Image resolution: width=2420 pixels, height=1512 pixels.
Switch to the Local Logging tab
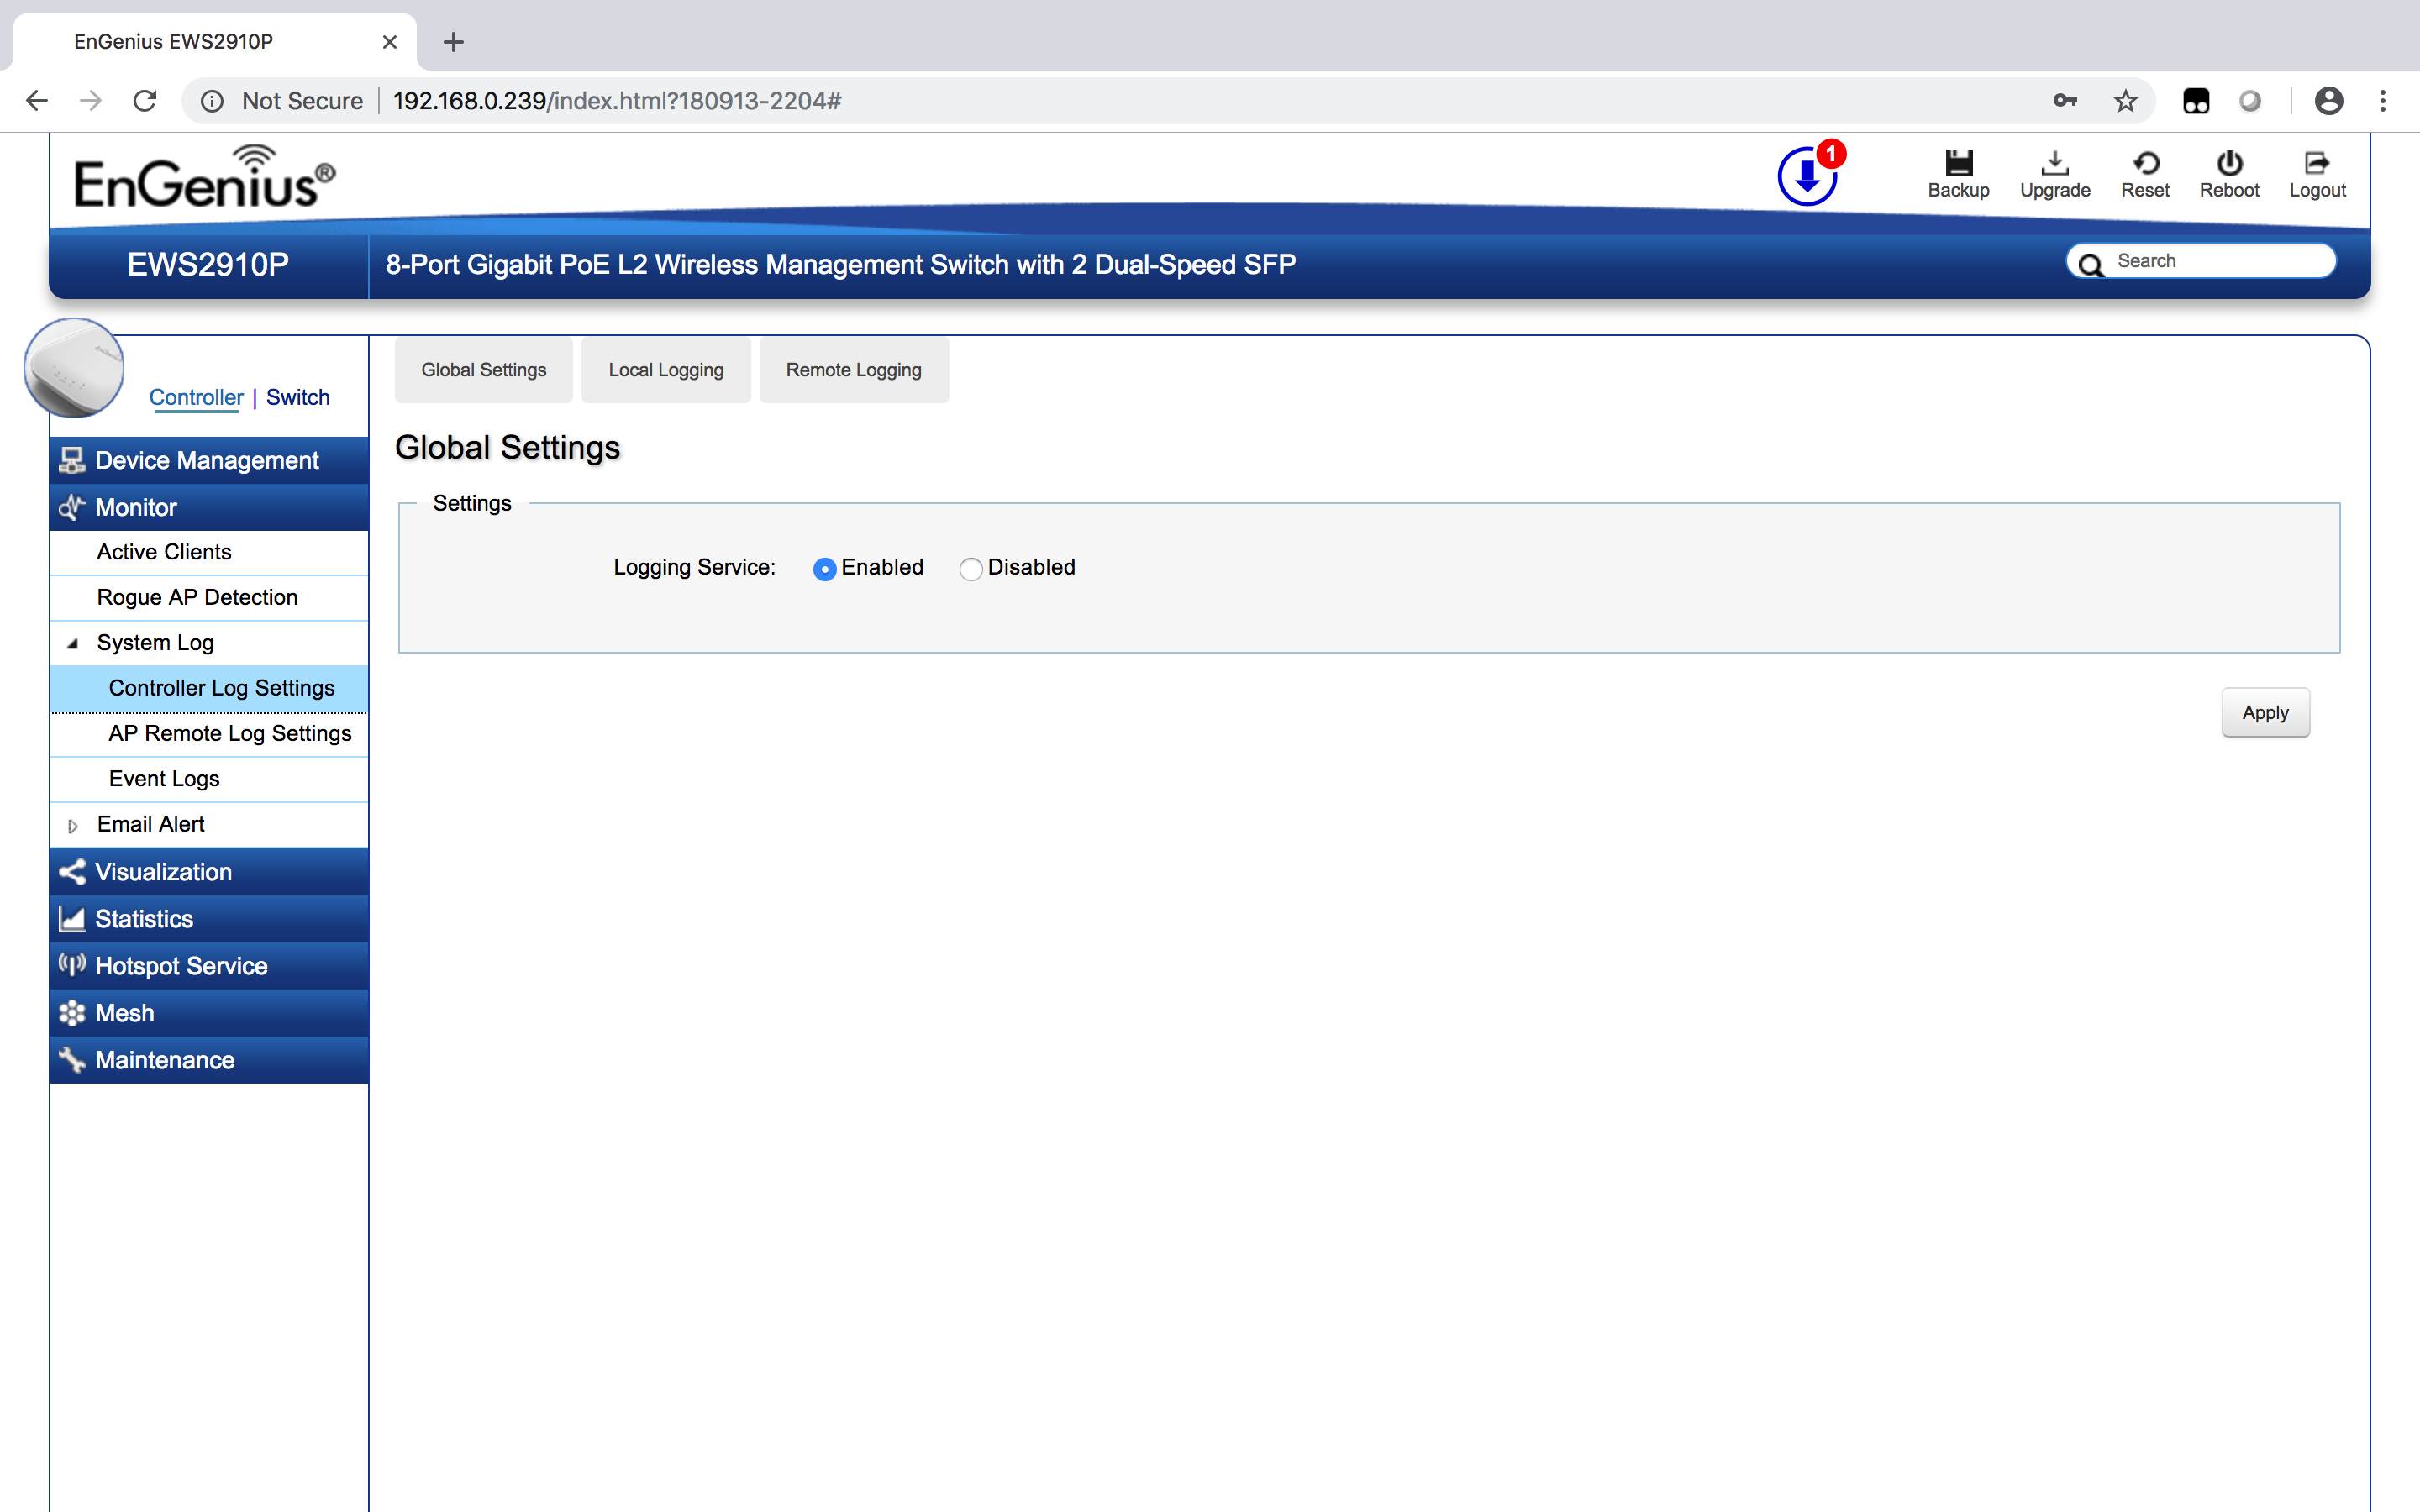(666, 370)
